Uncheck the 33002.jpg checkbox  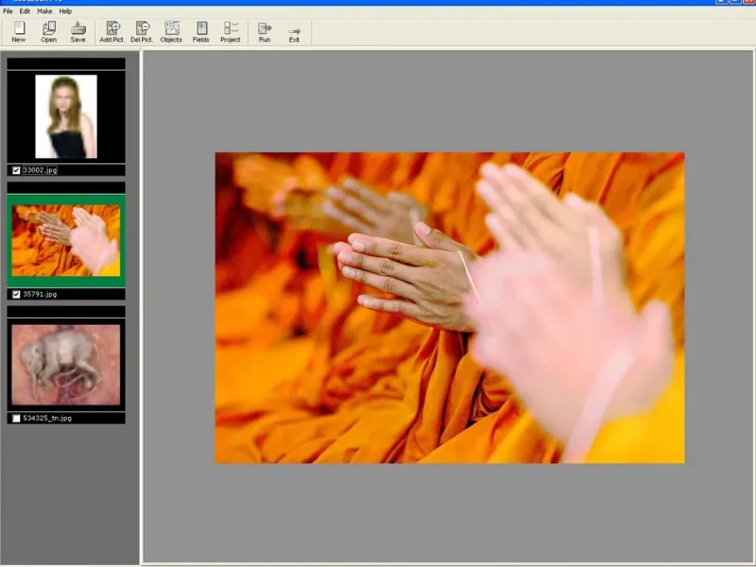point(16,170)
